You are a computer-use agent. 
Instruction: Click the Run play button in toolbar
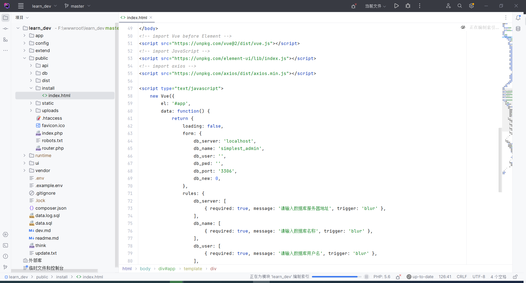[x=396, y=6]
